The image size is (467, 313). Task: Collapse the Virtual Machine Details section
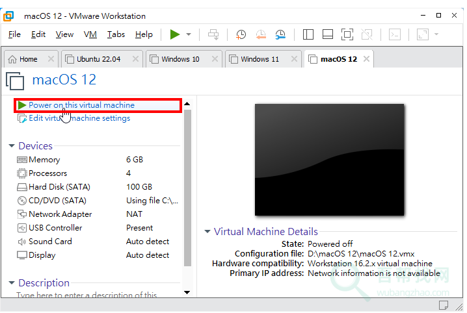tap(207, 231)
